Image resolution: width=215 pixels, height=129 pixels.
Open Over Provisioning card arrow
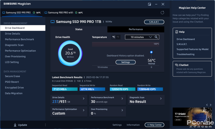(122, 110)
